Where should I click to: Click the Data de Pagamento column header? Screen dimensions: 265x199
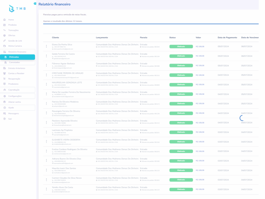point(227,37)
